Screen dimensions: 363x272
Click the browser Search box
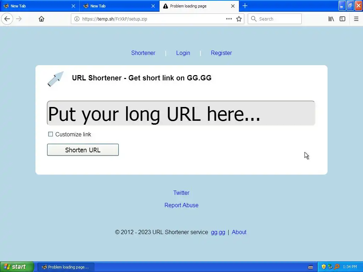275,19
